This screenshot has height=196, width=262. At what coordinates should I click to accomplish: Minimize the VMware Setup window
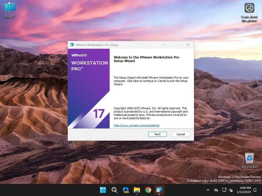tap(165, 45)
